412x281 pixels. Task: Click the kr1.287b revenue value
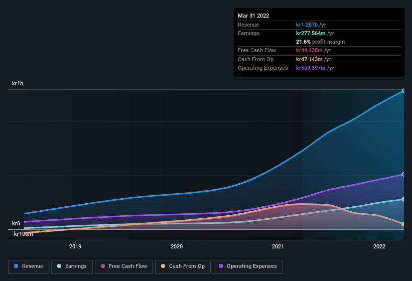click(307, 25)
